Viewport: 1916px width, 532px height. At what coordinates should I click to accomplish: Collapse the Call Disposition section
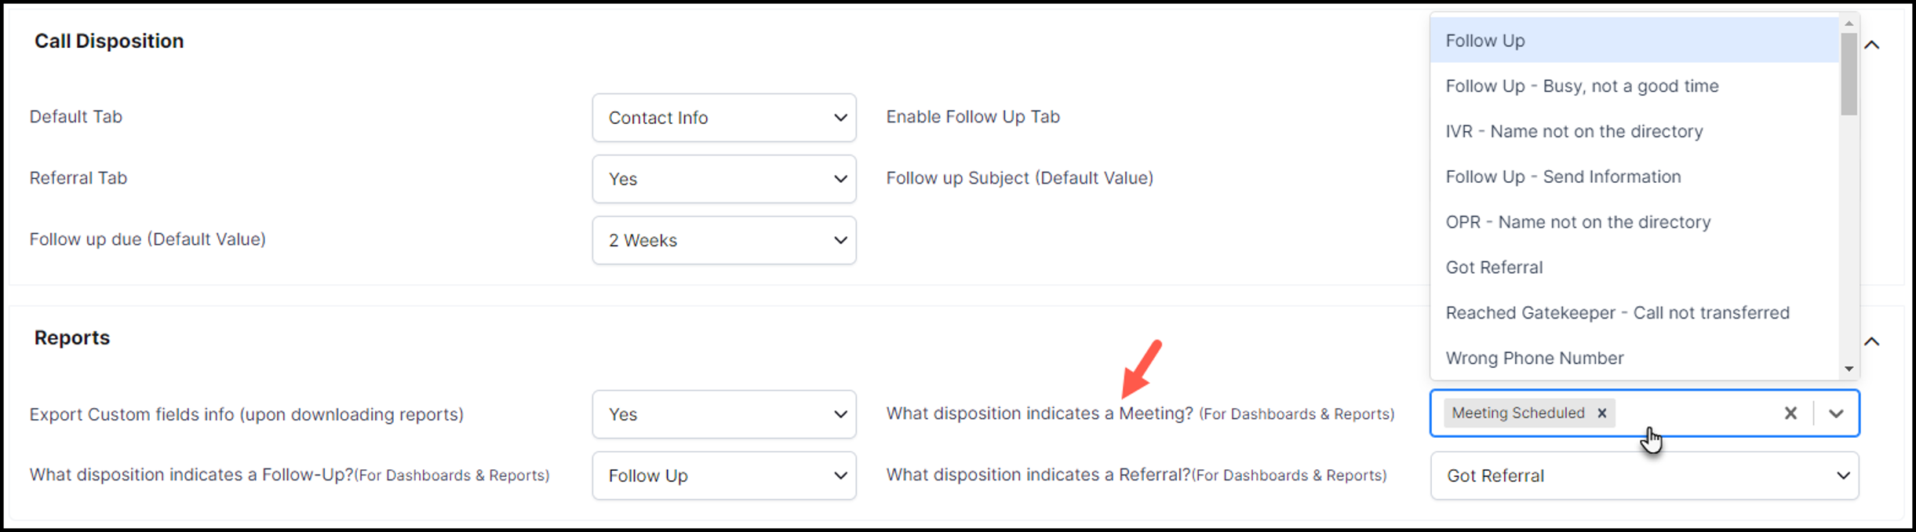point(1872,45)
